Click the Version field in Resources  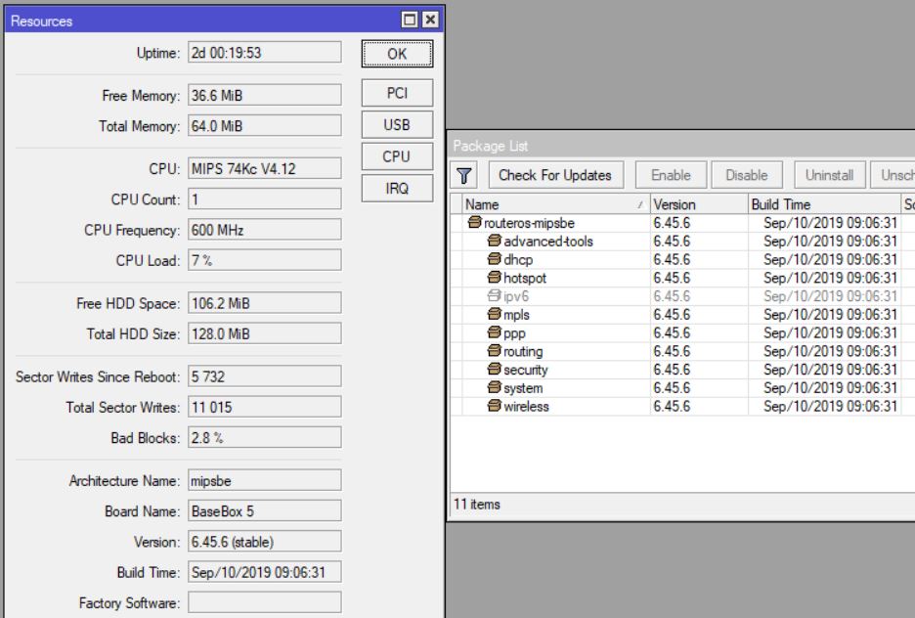[264, 542]
